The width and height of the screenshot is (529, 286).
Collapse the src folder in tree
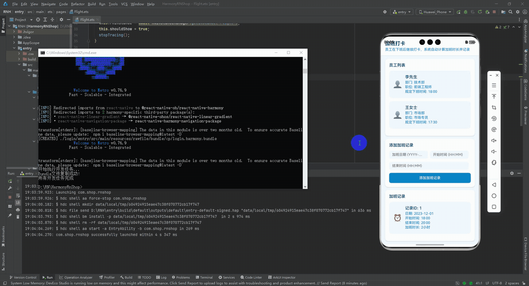(x=19, y=65)
